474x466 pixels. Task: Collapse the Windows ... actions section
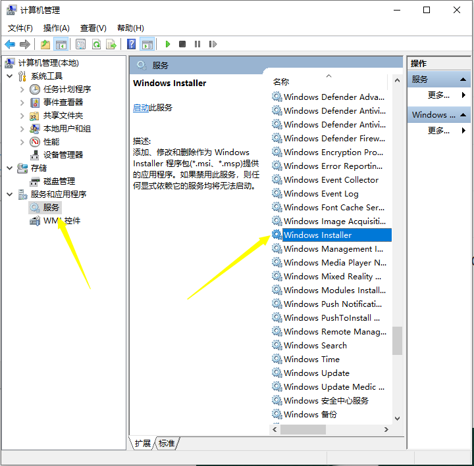463,115
